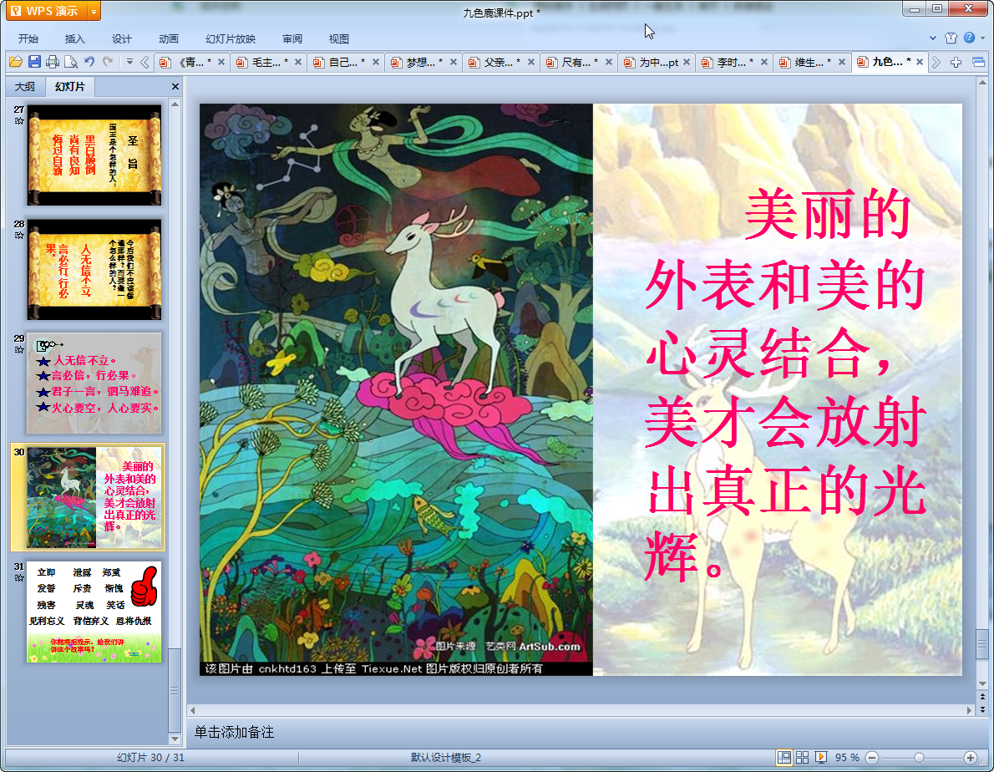994x772 pixels.
Task: Click animation star icon under slide 29
Action: pos(19,349)
